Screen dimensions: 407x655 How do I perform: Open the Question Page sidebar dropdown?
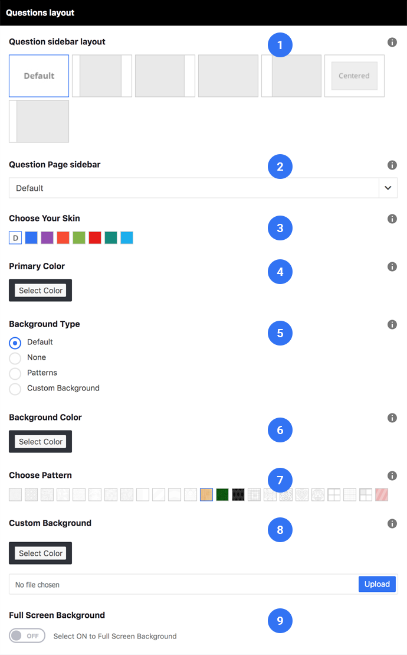(x=203, y=188)
